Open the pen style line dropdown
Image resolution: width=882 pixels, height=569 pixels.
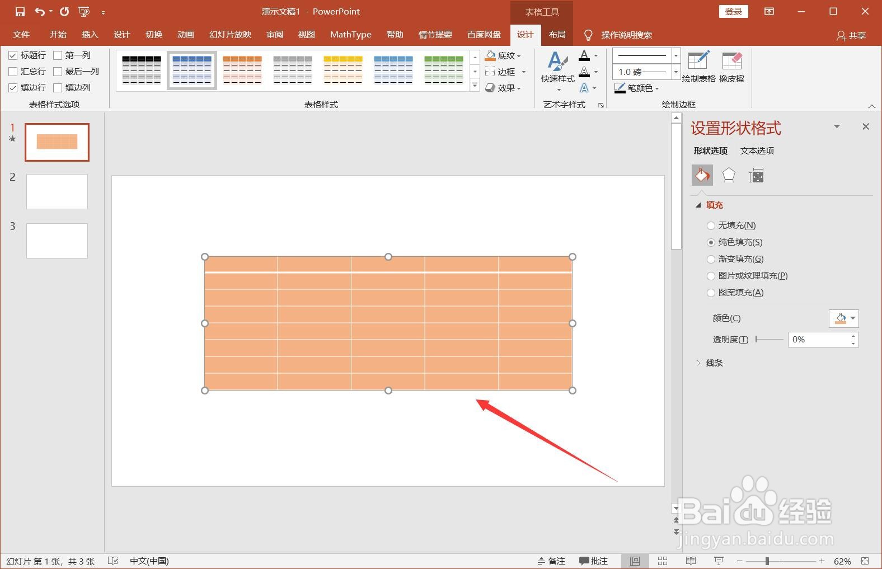pyautogui.click(x=676, y=55)
